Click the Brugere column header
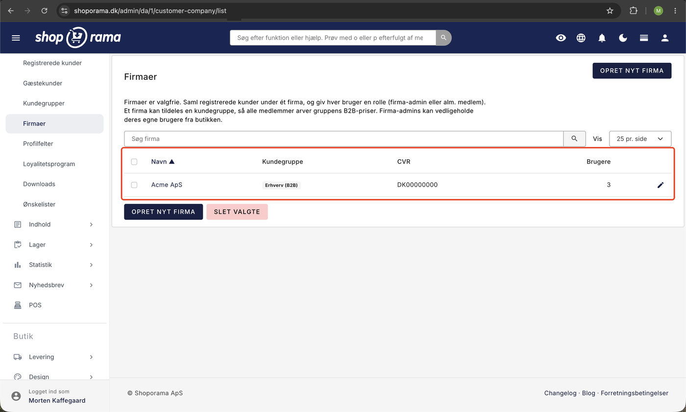Image resolution: width=686 pixels, height=412 pixels. tap(598, 162)
